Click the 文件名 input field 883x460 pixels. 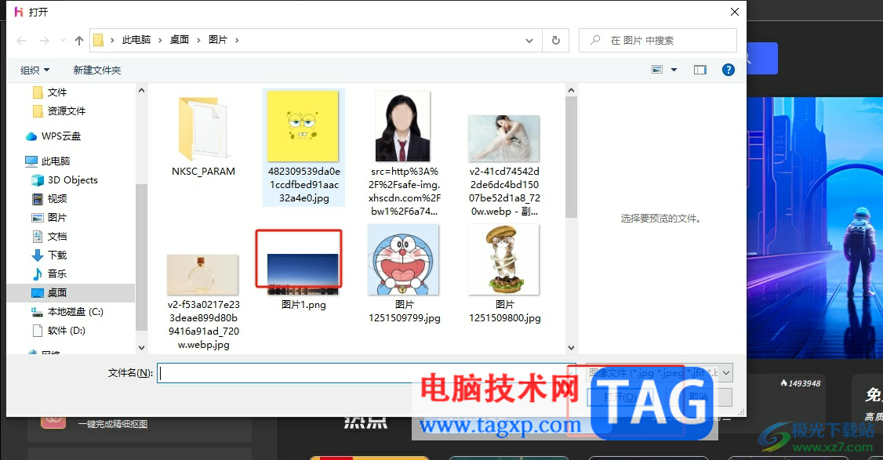click(366, 373)
